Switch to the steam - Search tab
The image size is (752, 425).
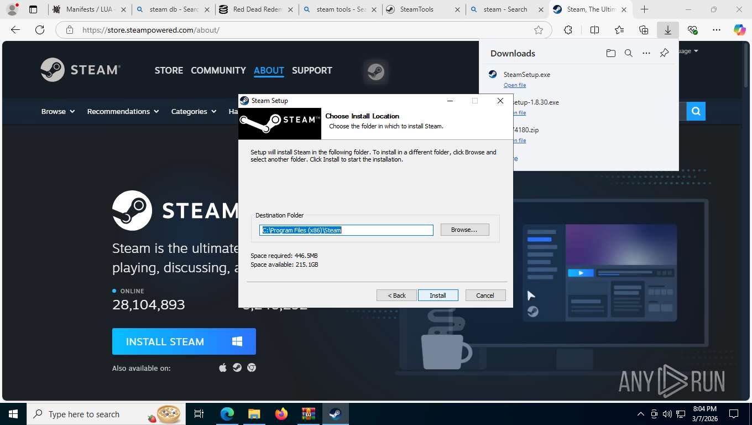pyautogui.click(x=507, y=9)
